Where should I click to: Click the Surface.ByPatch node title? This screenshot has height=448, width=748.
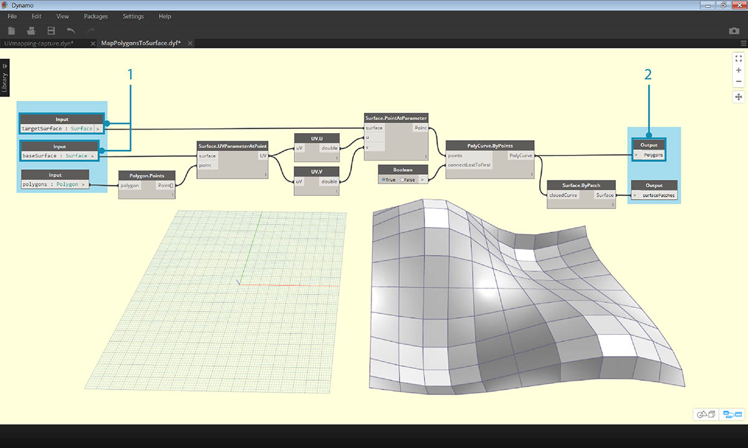[x=581, y=185]
